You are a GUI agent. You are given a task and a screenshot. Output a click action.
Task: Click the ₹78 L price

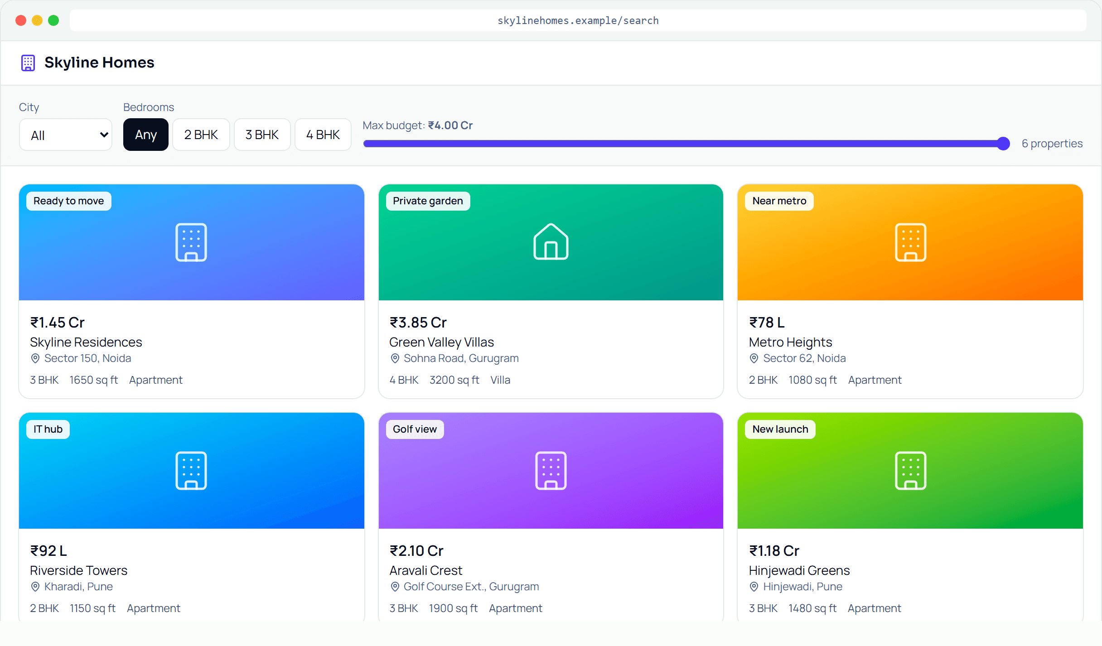(x=767, y=323)
